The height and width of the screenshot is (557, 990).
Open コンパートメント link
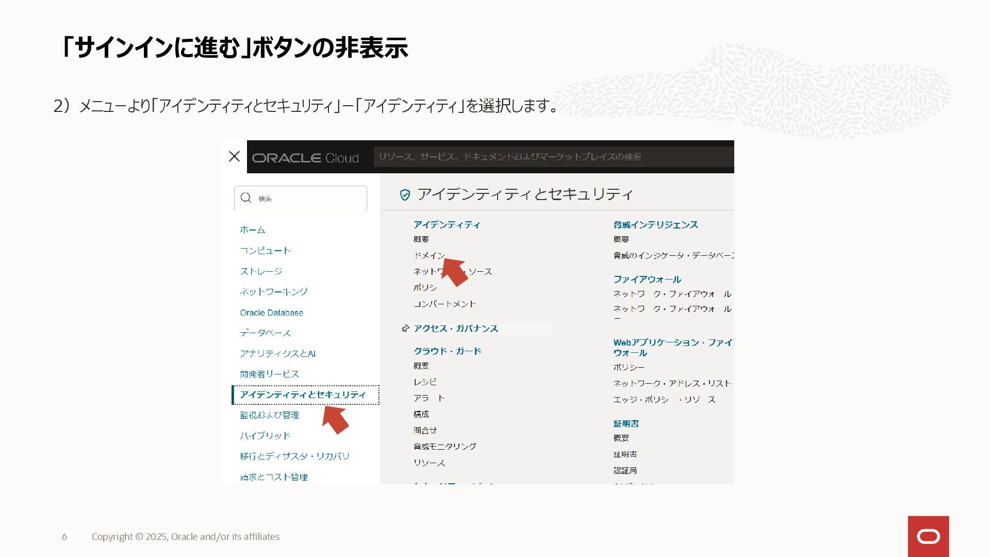point(445,304)
